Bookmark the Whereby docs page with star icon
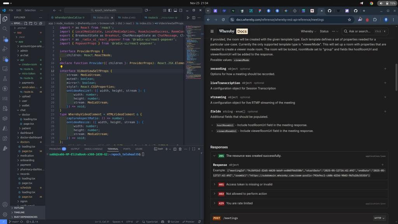398x224 pixels. pyautogui.click(x=349, y=19)
